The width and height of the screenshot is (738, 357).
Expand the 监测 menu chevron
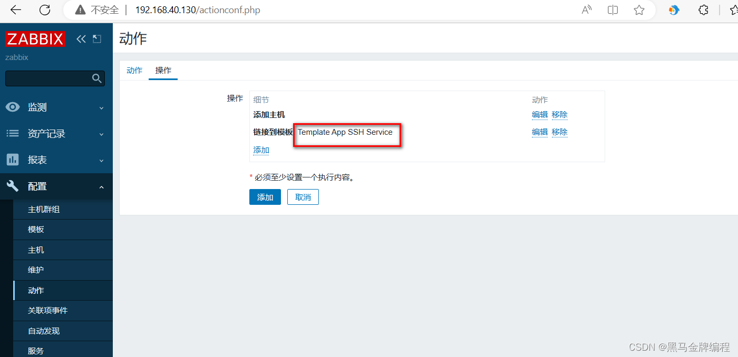(101, 108)
